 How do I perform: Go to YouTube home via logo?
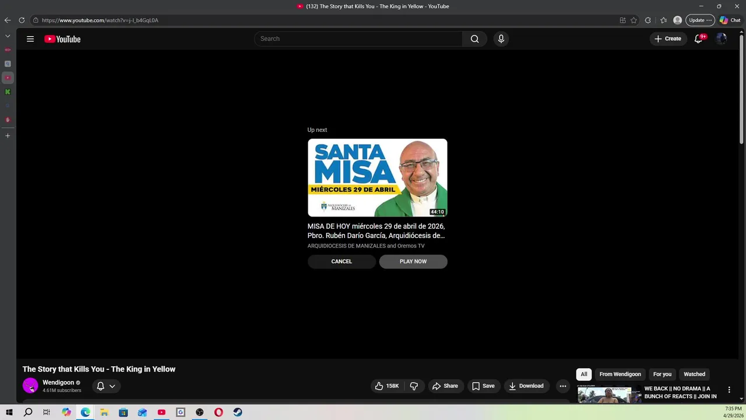pyautogui.click(x=62, y=39)
